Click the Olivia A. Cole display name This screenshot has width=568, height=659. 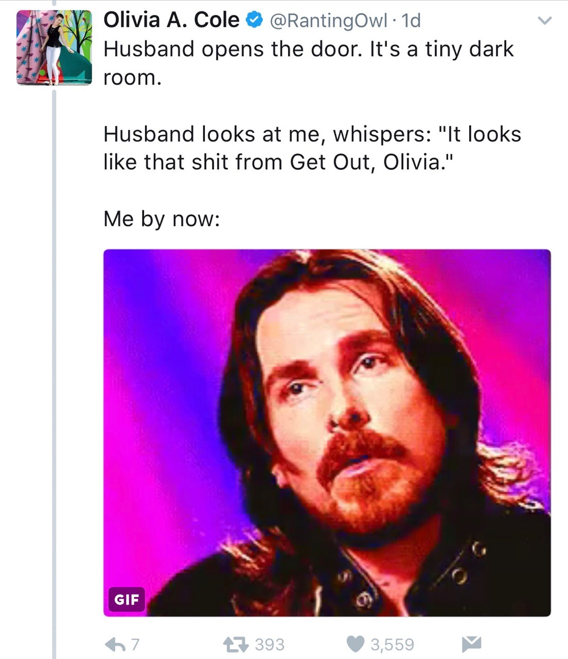171,20
